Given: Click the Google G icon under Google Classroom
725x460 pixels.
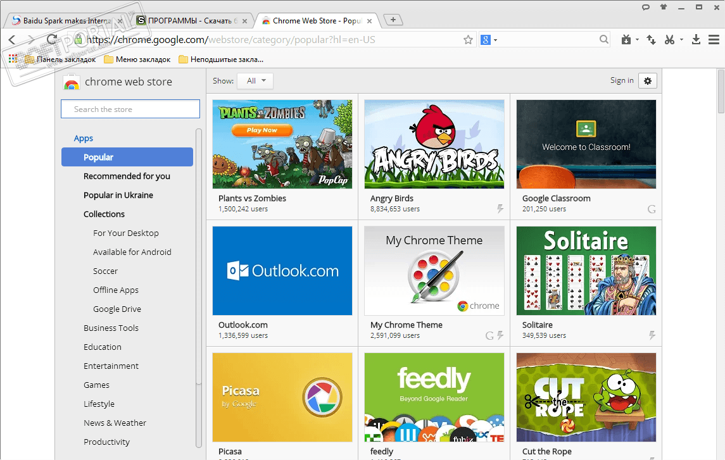Looking at the screenshot, I should click(x=652, y=209).
